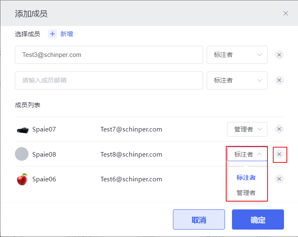Image resolution: width=298 pixels, height=237 pixels.
Task: Click the Test6@schinper.com email text
Action: (x=131, y=179)
